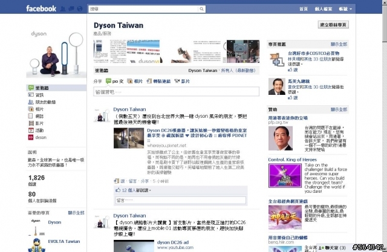The height and width of the screenshot is (252, 387).
Task: Show all recommended pages link
Action: point(339,44)
